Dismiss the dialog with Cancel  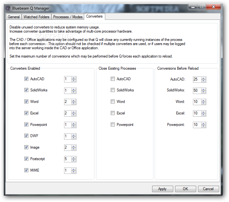(208, 189)
